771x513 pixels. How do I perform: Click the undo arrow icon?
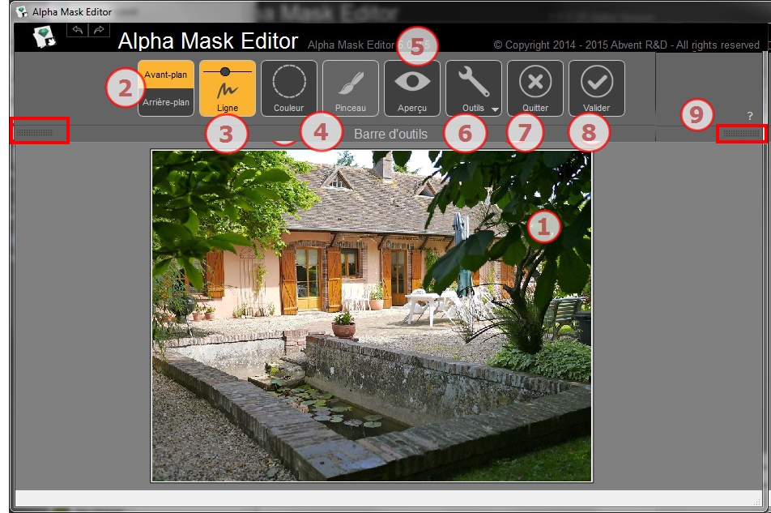pyautogui.click(x=79, y=30)
